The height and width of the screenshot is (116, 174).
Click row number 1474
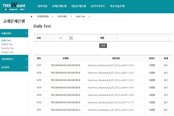[39, 88]
